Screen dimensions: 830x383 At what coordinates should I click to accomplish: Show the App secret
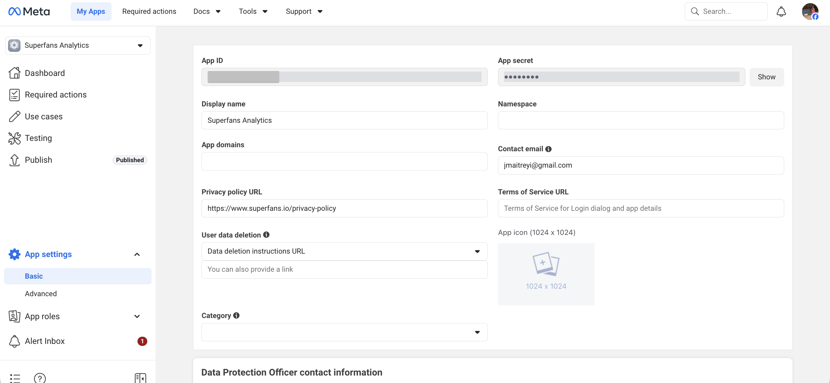[x=766, y=77]
